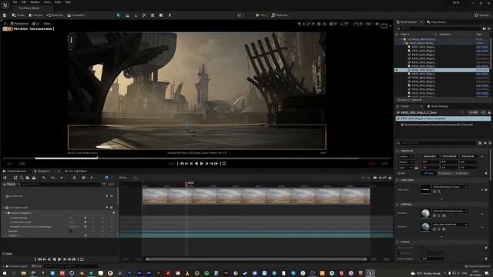Open the File menu
The width and height of the screenshot is (493, 277).
pos(15,2)
